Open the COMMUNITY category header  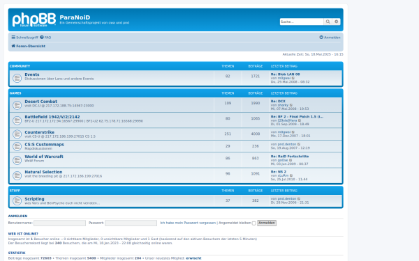click(x=20, y=66)
